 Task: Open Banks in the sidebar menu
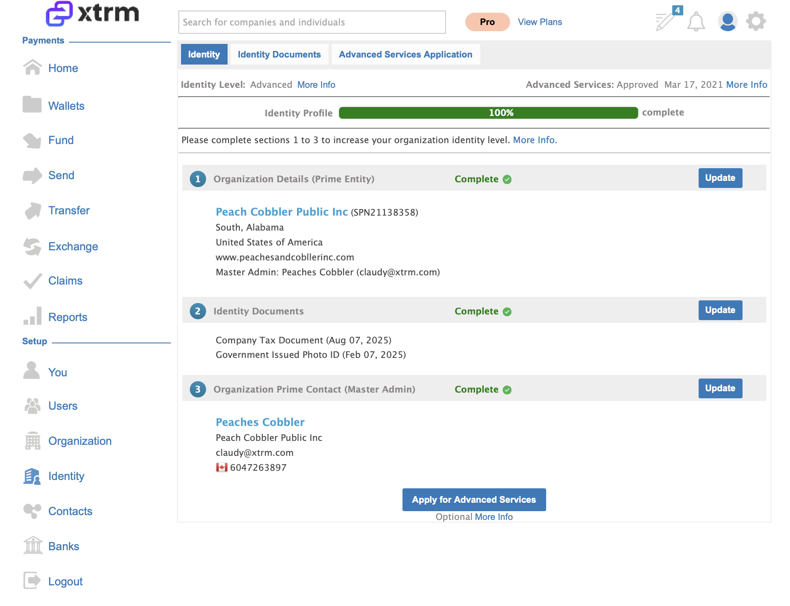coord(64,546)
